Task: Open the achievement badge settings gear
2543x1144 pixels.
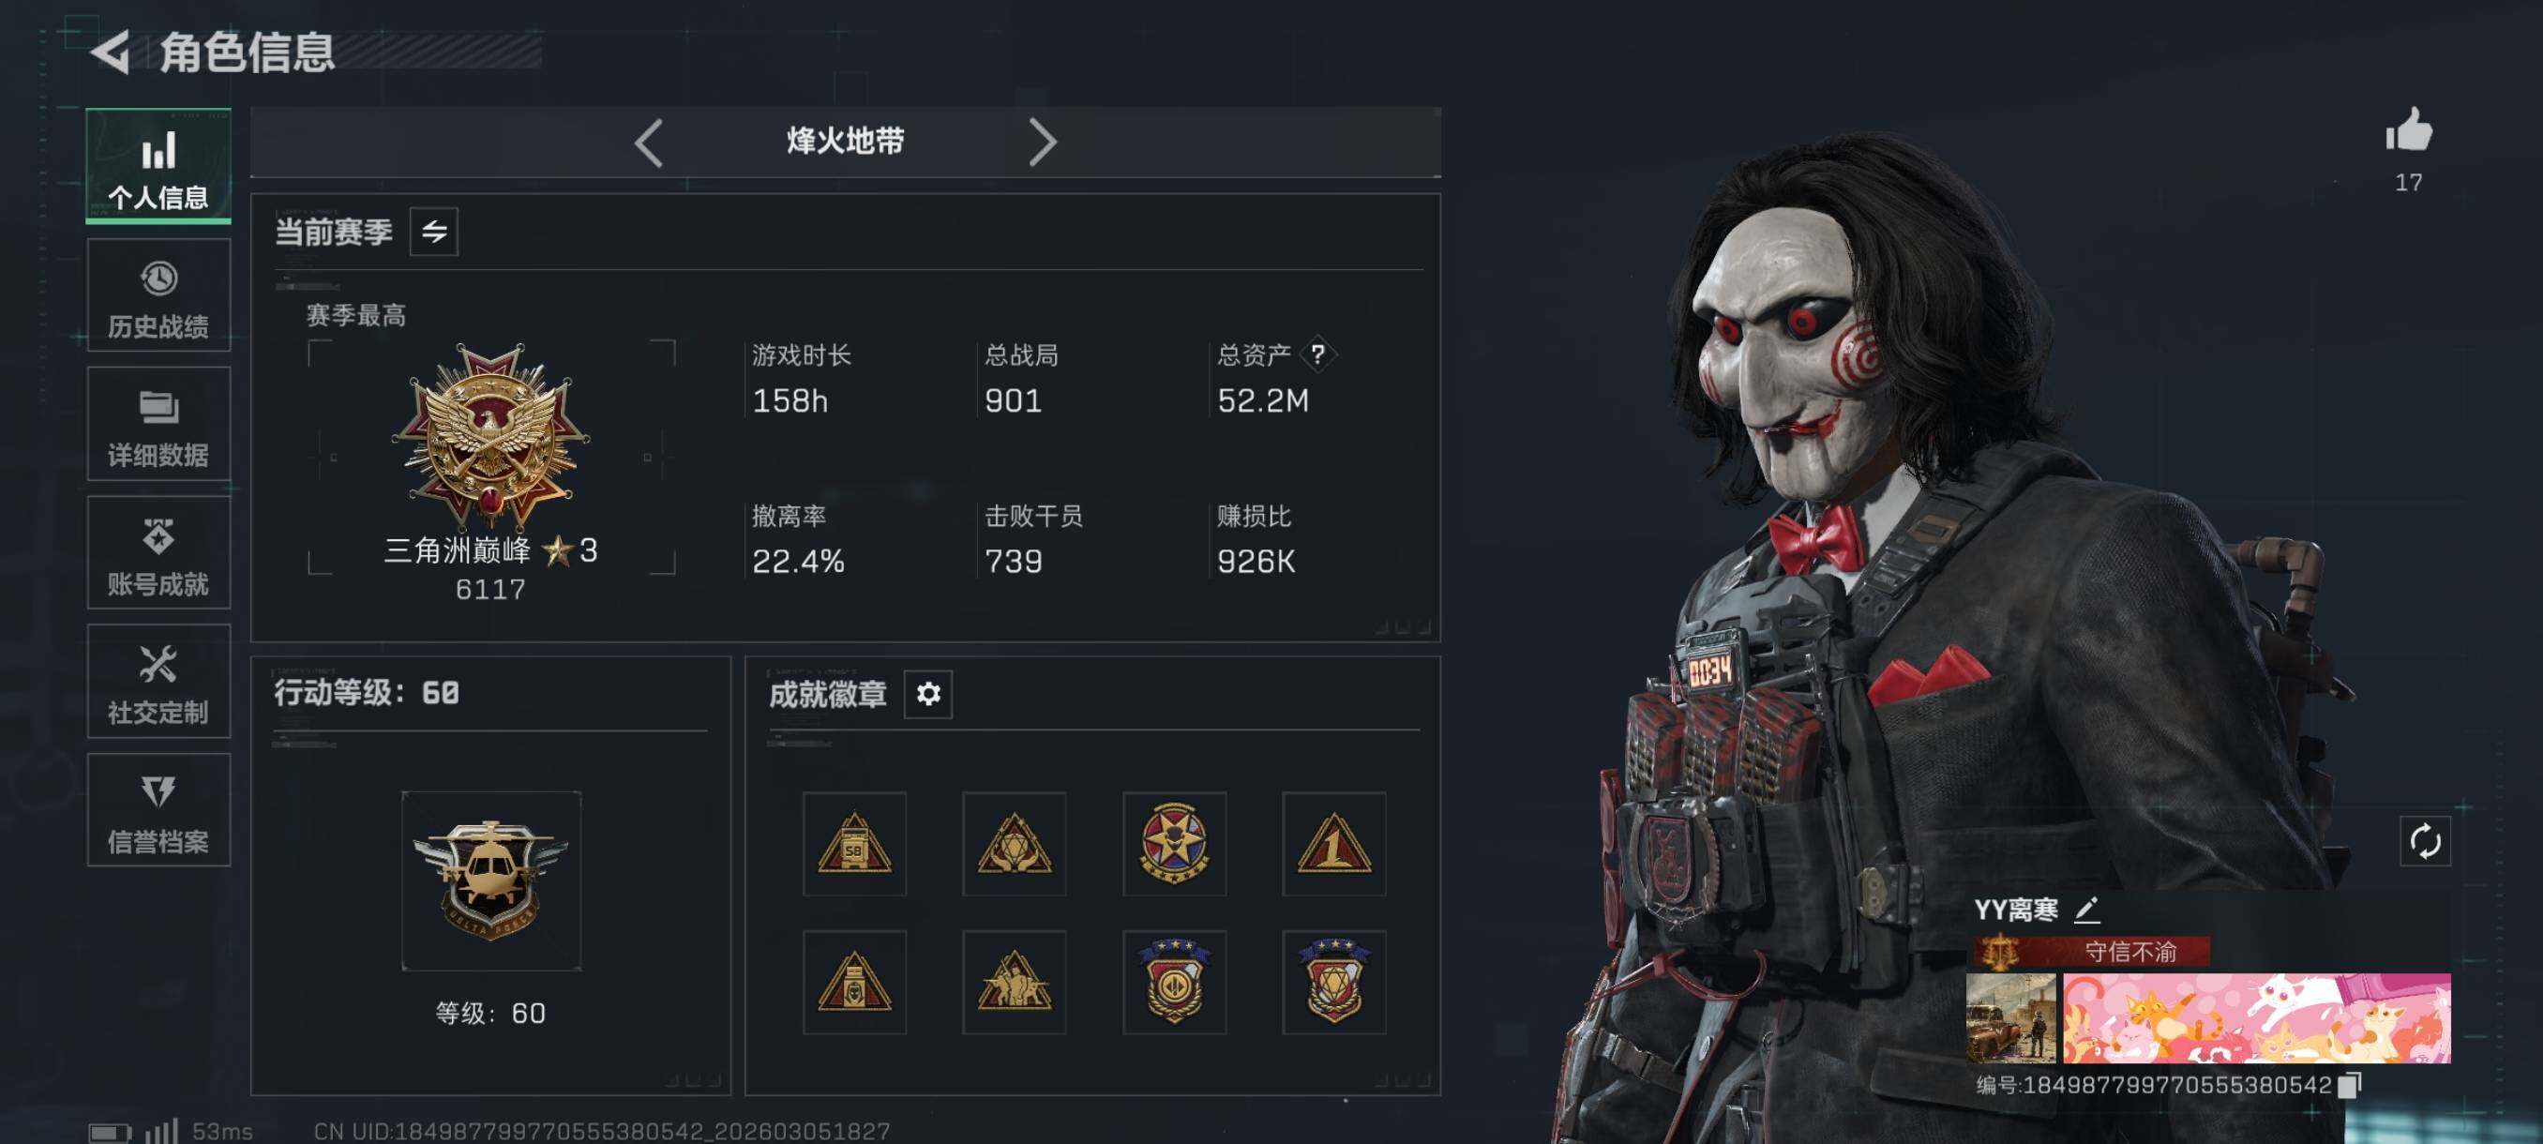Action: 928,694
